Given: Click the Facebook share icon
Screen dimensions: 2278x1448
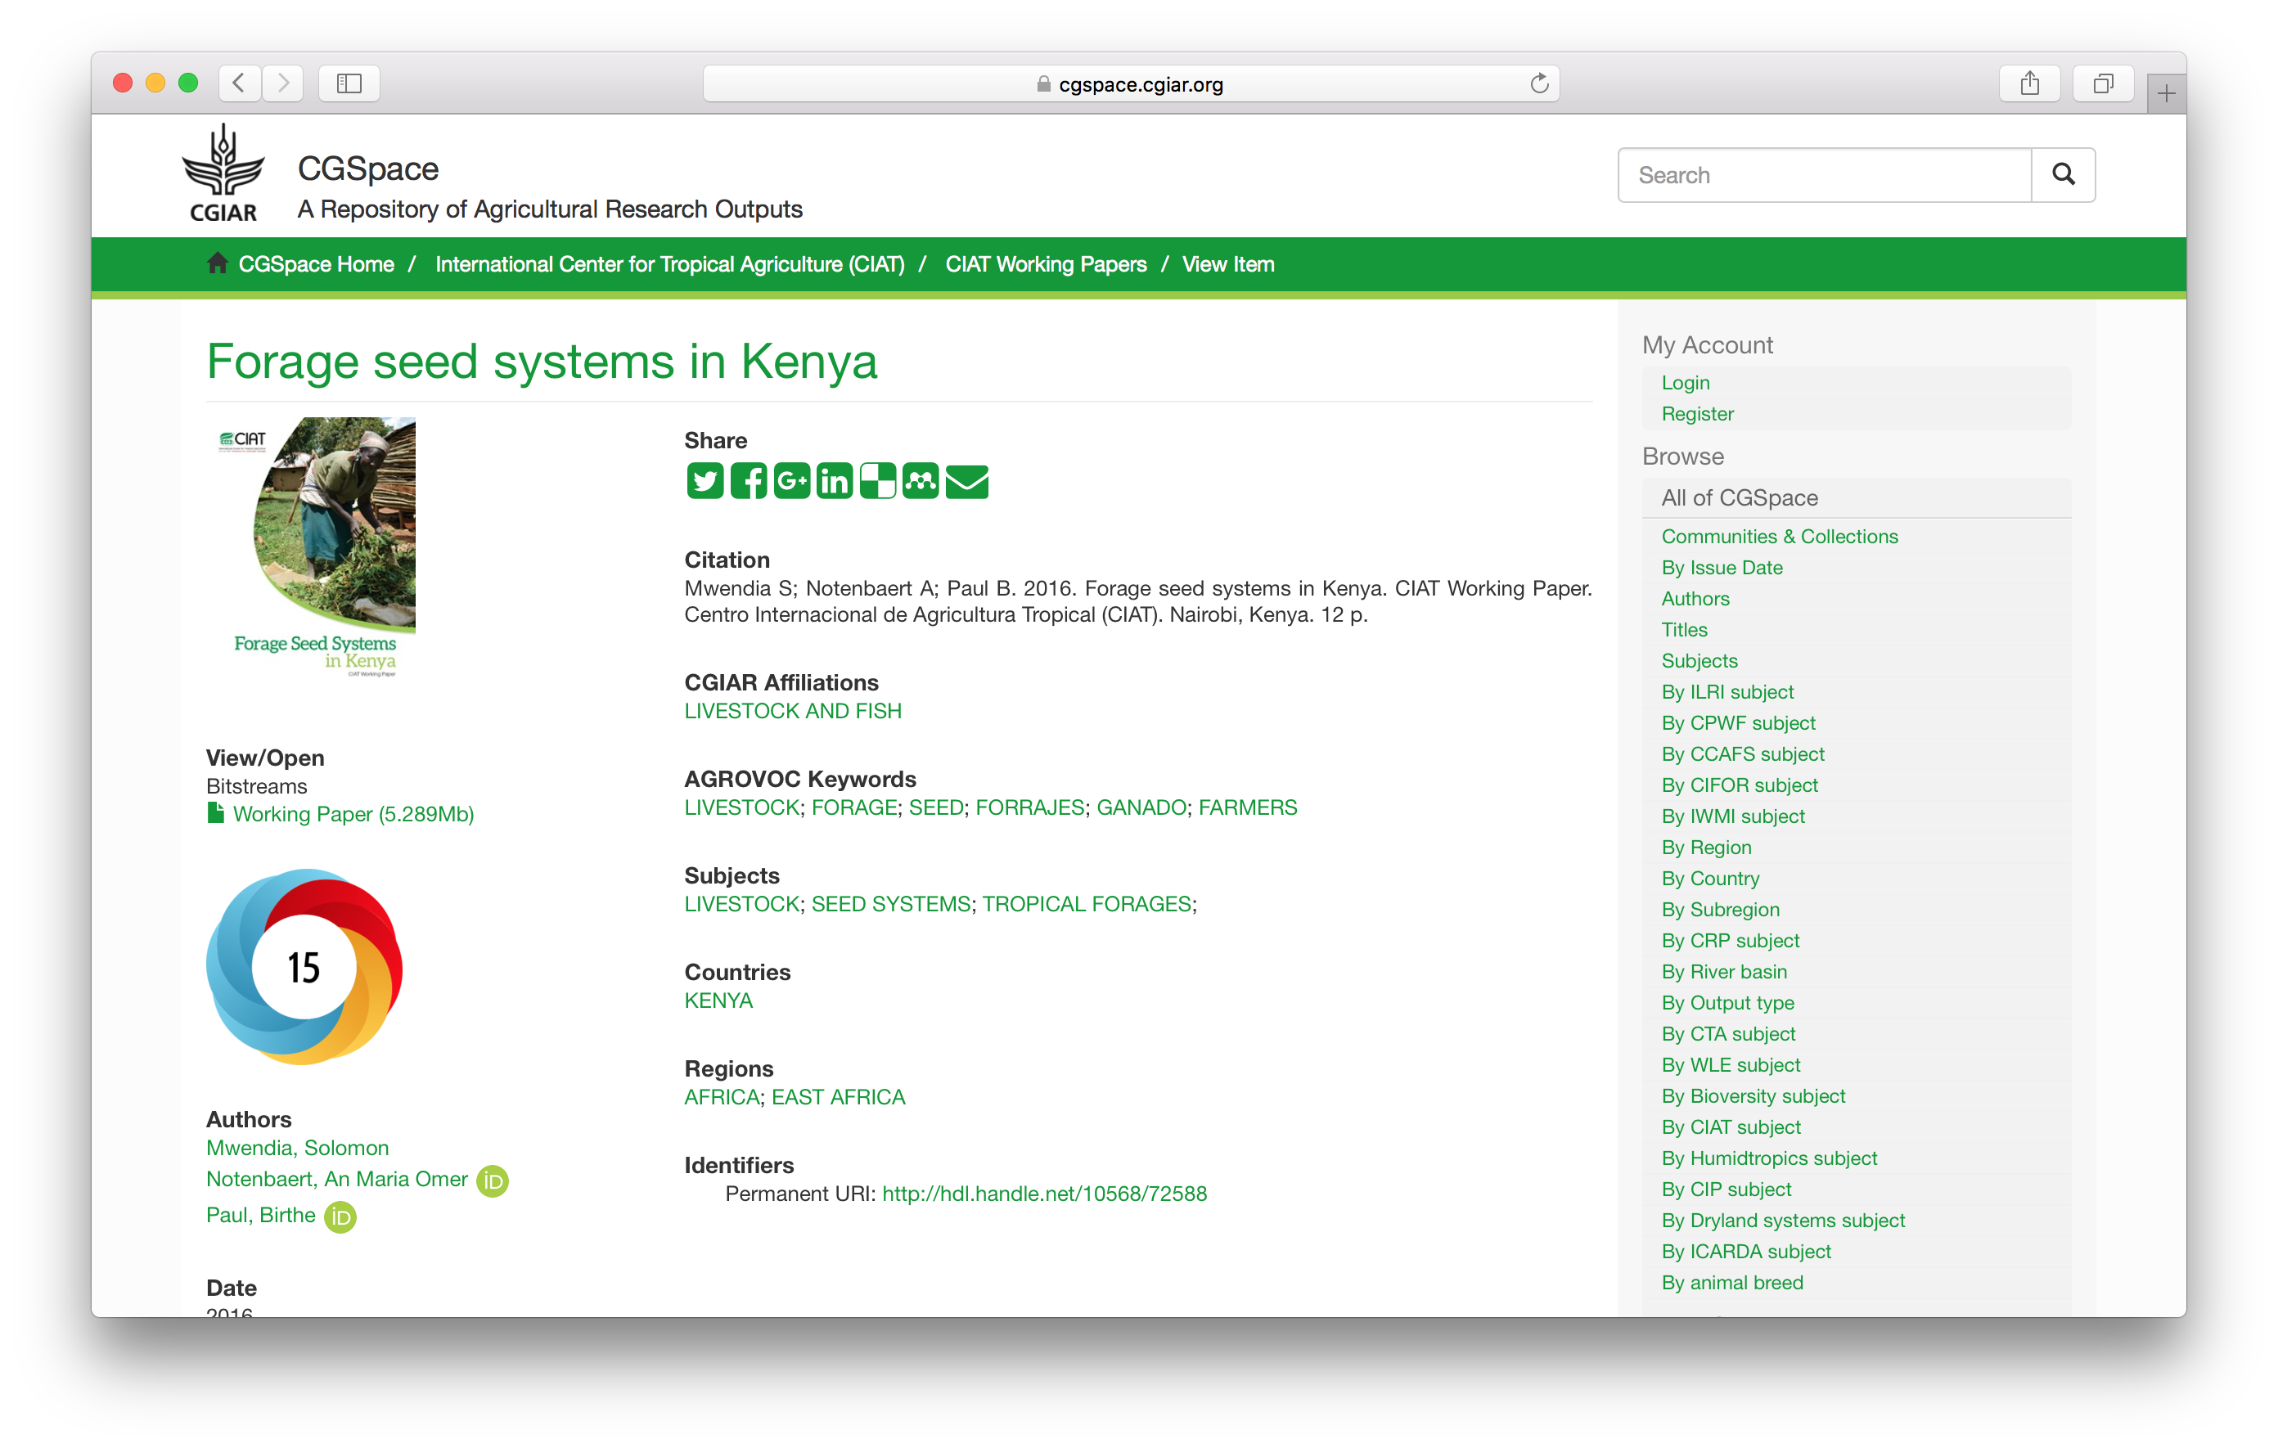Looking at the screenshot, I should [x=745, y=482].
